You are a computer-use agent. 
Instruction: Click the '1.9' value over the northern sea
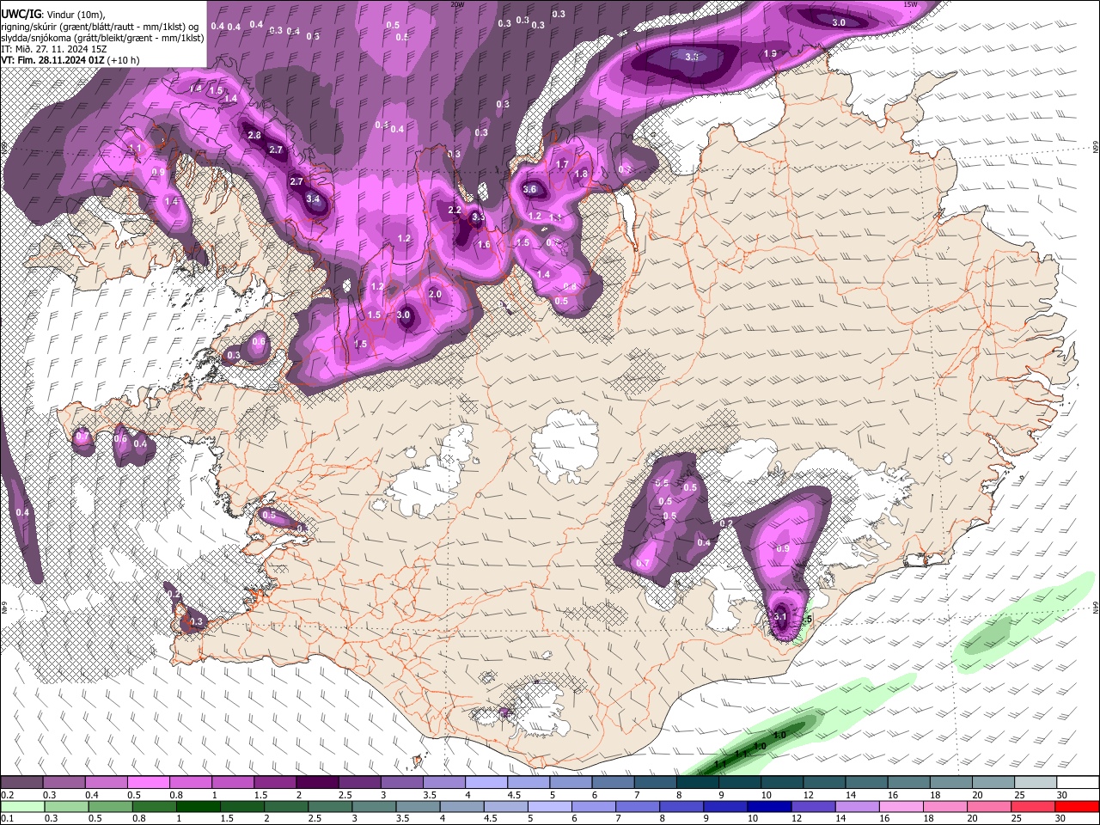(770, 54)
